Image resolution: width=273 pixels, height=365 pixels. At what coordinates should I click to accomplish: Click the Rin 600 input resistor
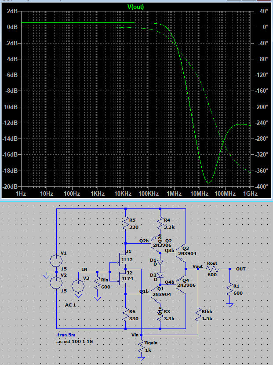pos(98,286)
